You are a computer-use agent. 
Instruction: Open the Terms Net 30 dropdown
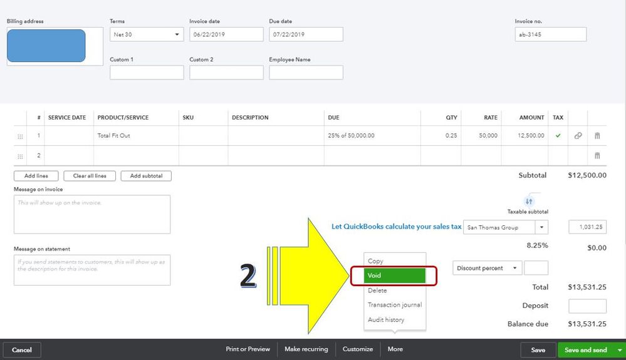coord(147,34)
